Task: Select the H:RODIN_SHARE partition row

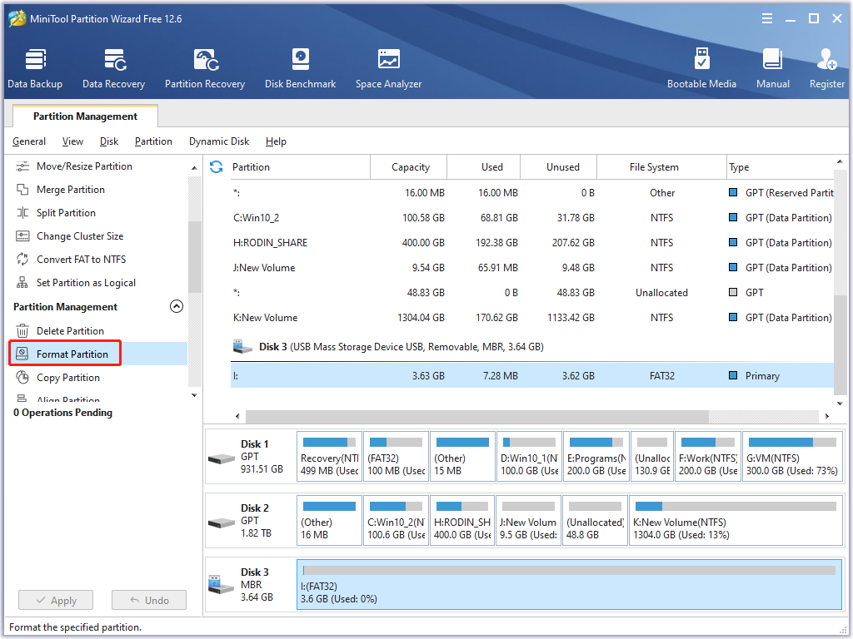Action: tap(532, 243)
